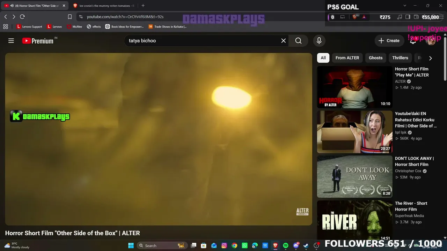Open Discord from the taskbar
447x251 pixels.
tap(296, 245)
